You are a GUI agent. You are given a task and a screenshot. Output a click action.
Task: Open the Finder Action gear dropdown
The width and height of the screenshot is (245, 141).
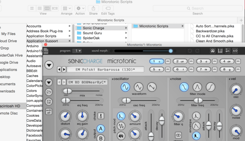[80, 8]
